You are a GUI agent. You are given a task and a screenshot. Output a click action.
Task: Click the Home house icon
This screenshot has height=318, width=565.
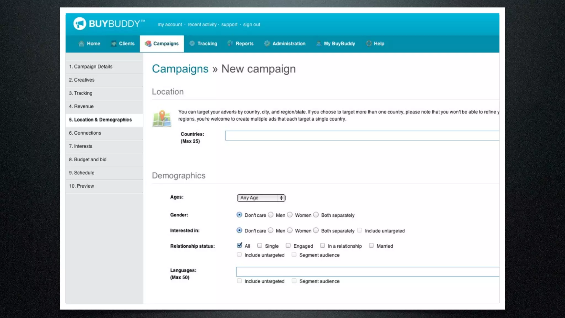(81, 44)
